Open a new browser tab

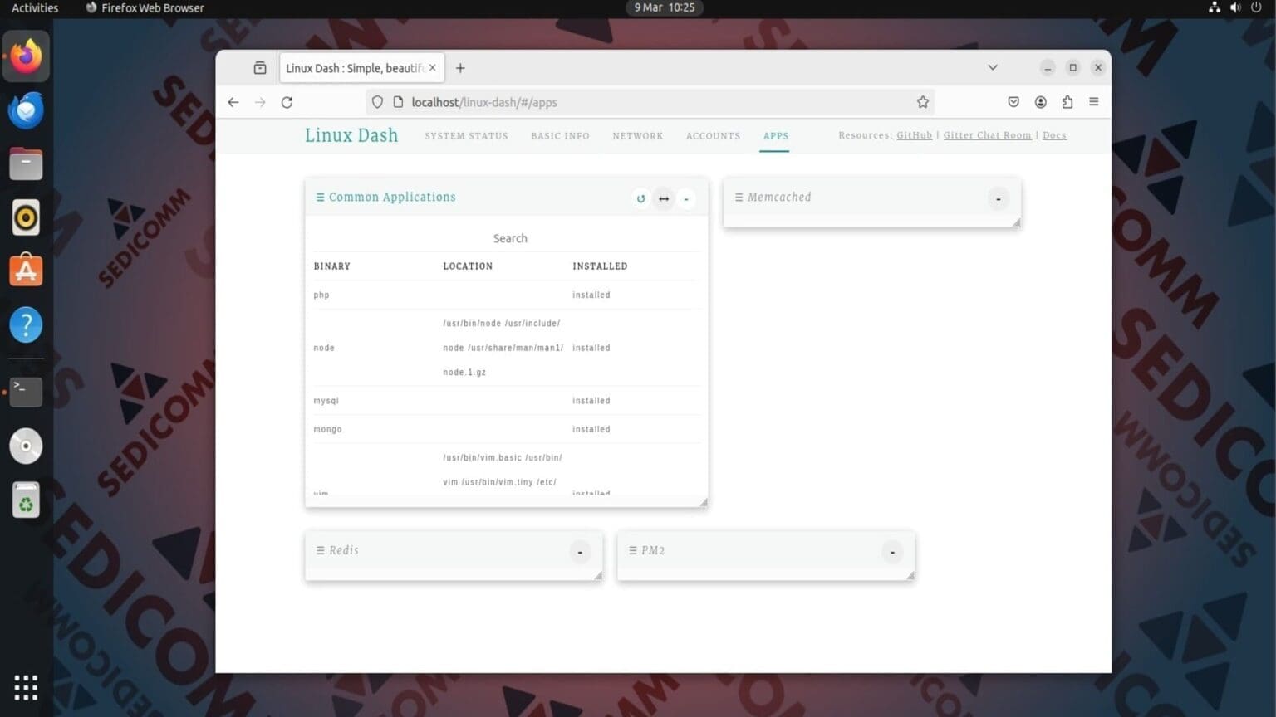(x=460, y=68)
